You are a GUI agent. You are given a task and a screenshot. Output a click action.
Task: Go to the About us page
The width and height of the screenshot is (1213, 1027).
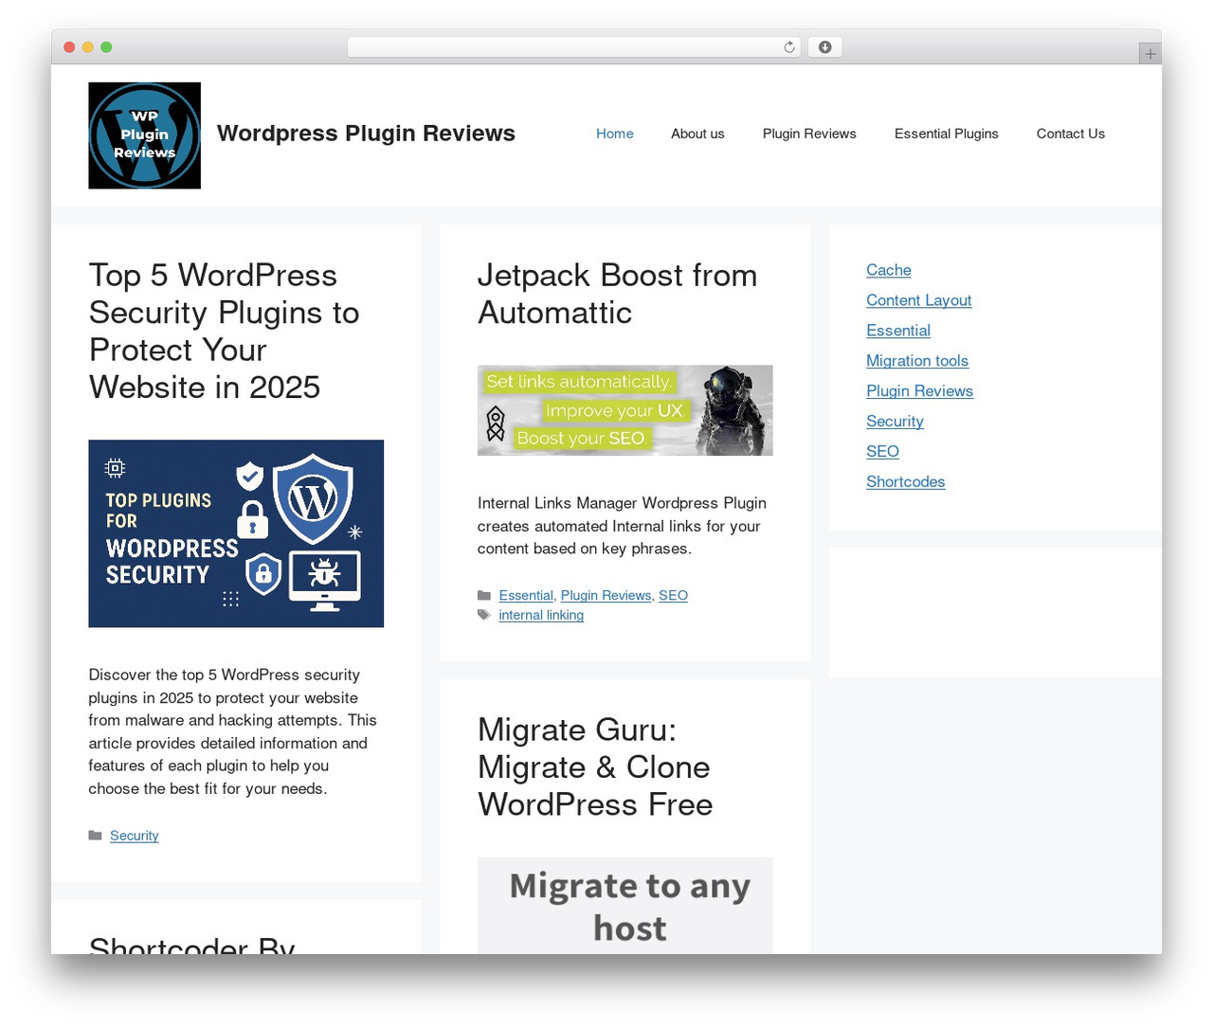pyautogui.click(x=697, y=134)
